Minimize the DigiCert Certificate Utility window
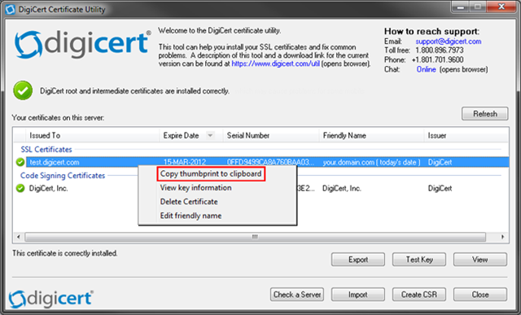 [x=461, y=7]
